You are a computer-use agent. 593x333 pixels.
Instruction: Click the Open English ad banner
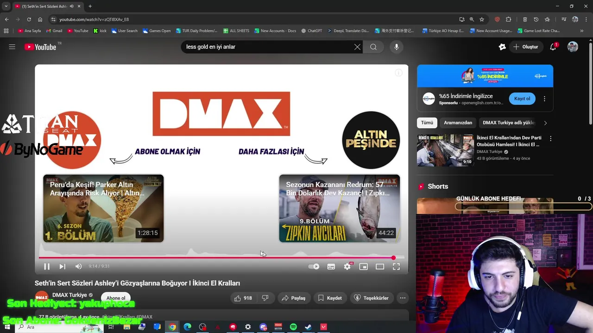pos(485,76)
